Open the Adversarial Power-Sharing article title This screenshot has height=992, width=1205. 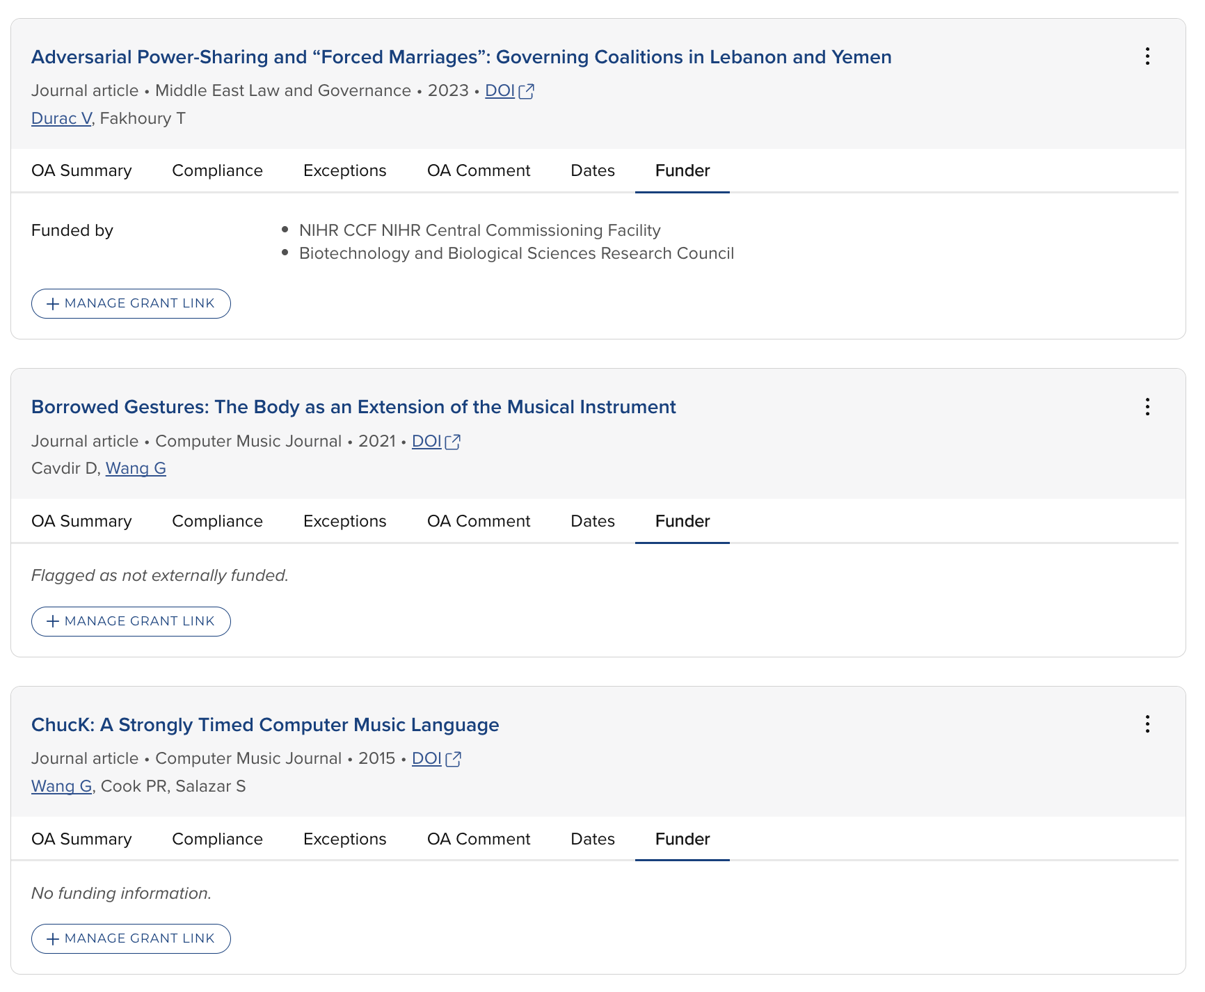(461, 57)
